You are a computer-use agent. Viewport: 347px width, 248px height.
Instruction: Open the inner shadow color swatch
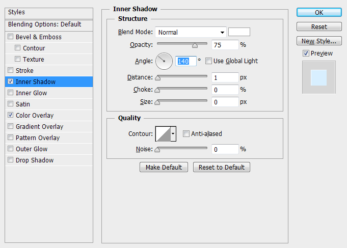click(x=238, y=32)
